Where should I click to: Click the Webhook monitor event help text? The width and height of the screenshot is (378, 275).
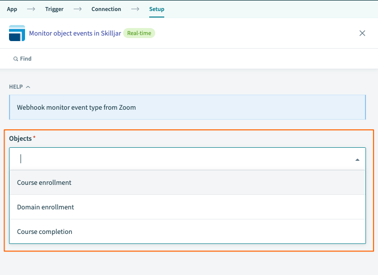(77, 107)
